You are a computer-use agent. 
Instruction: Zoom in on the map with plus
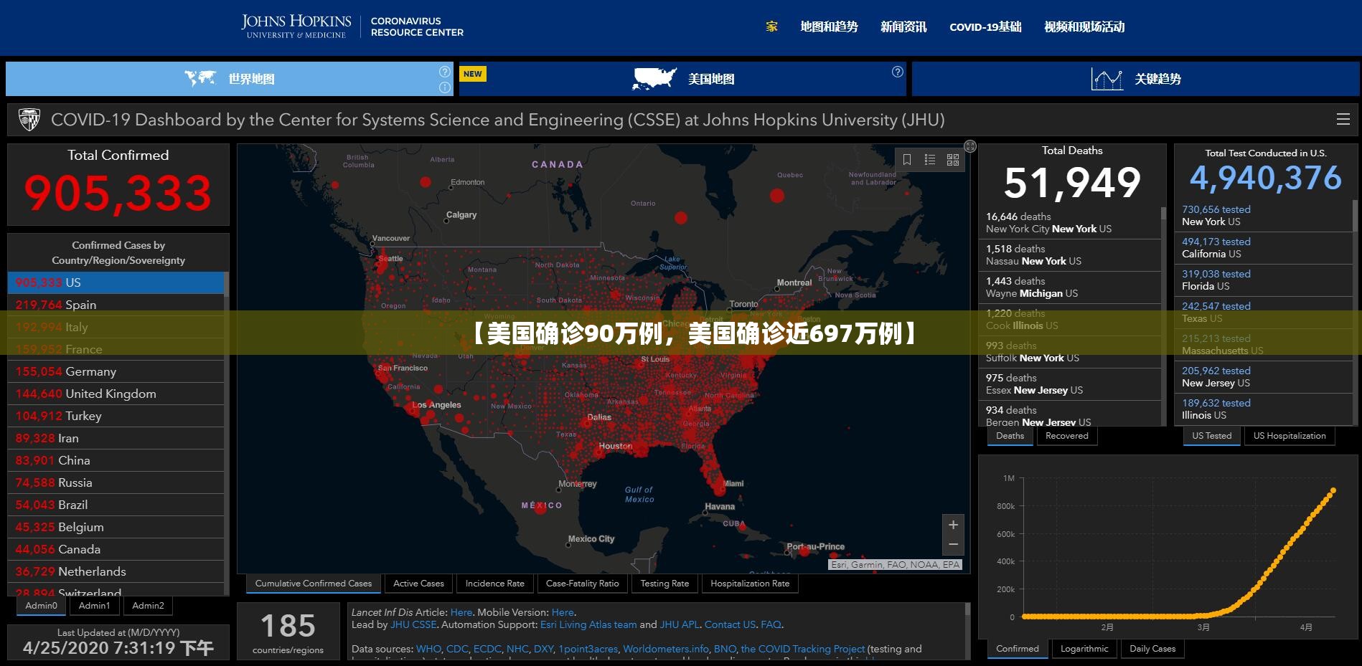[x=953, y=525]
